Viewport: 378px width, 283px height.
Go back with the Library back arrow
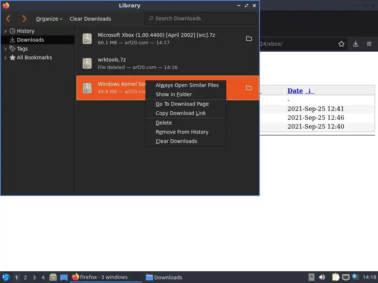coord(8,18)
